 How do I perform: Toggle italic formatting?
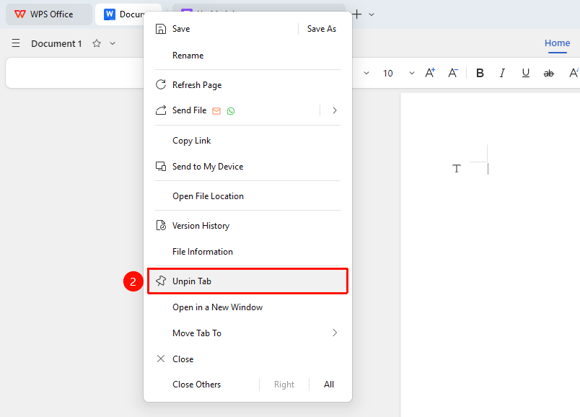[x=502, y=73]
